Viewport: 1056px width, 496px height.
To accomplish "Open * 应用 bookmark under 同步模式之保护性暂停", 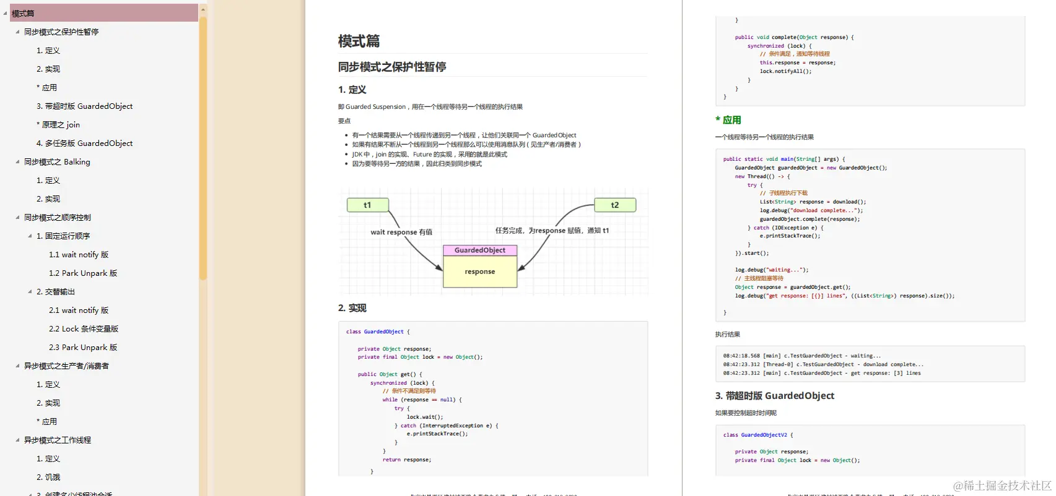I will pyautogui.click(x=46, y=87).
